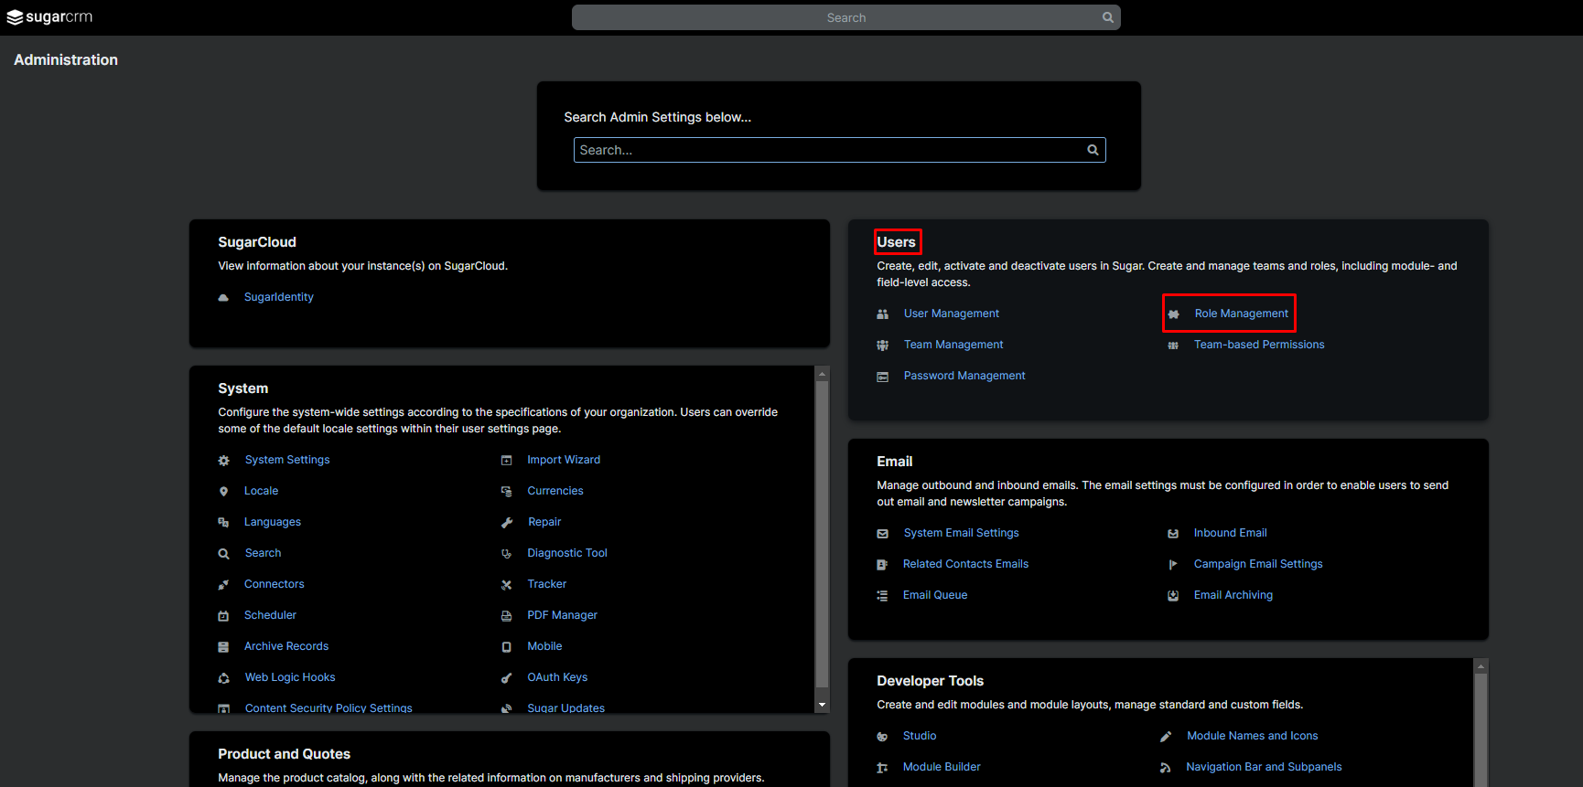Image resolution: width=1583 pixels, height=787 pixels.
Task: Open Role Management
Action: pyautogui.click(x=1241, y=314)
